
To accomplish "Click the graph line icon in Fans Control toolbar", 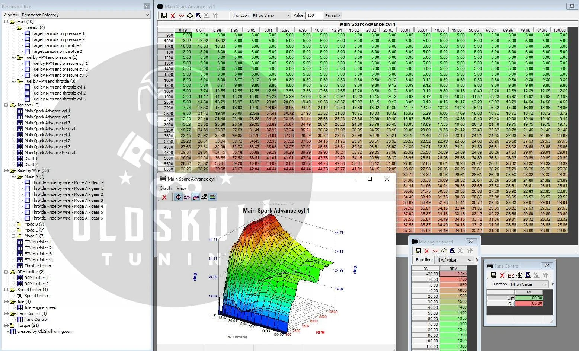I will [511, 275].
